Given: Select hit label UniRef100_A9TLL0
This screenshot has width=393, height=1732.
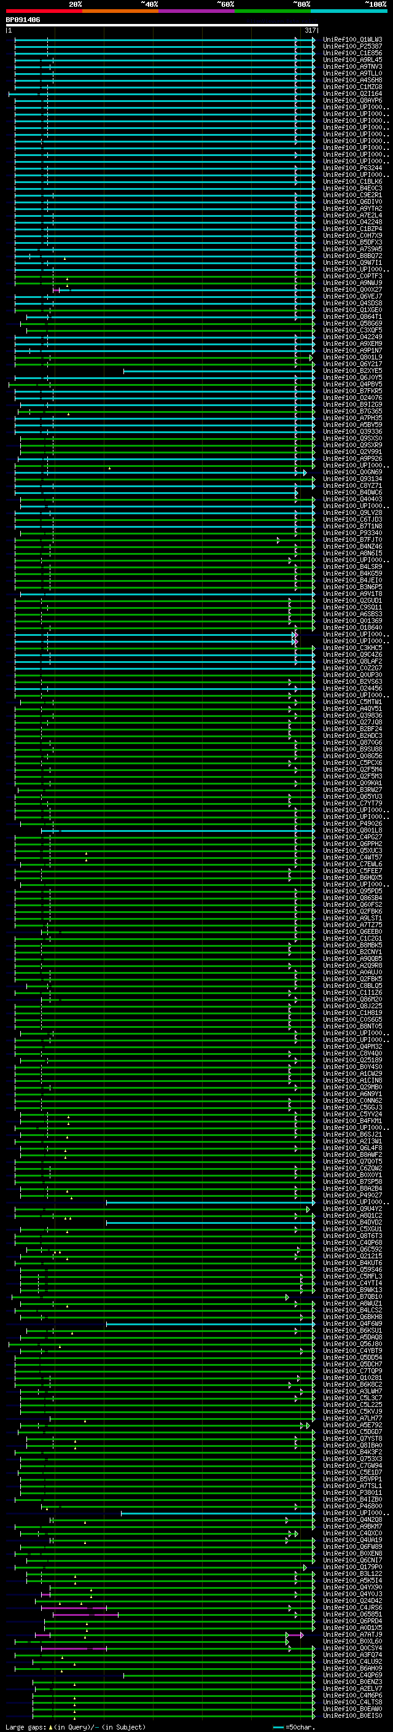Looking at the screenshot, I should (x=352, y=73).
